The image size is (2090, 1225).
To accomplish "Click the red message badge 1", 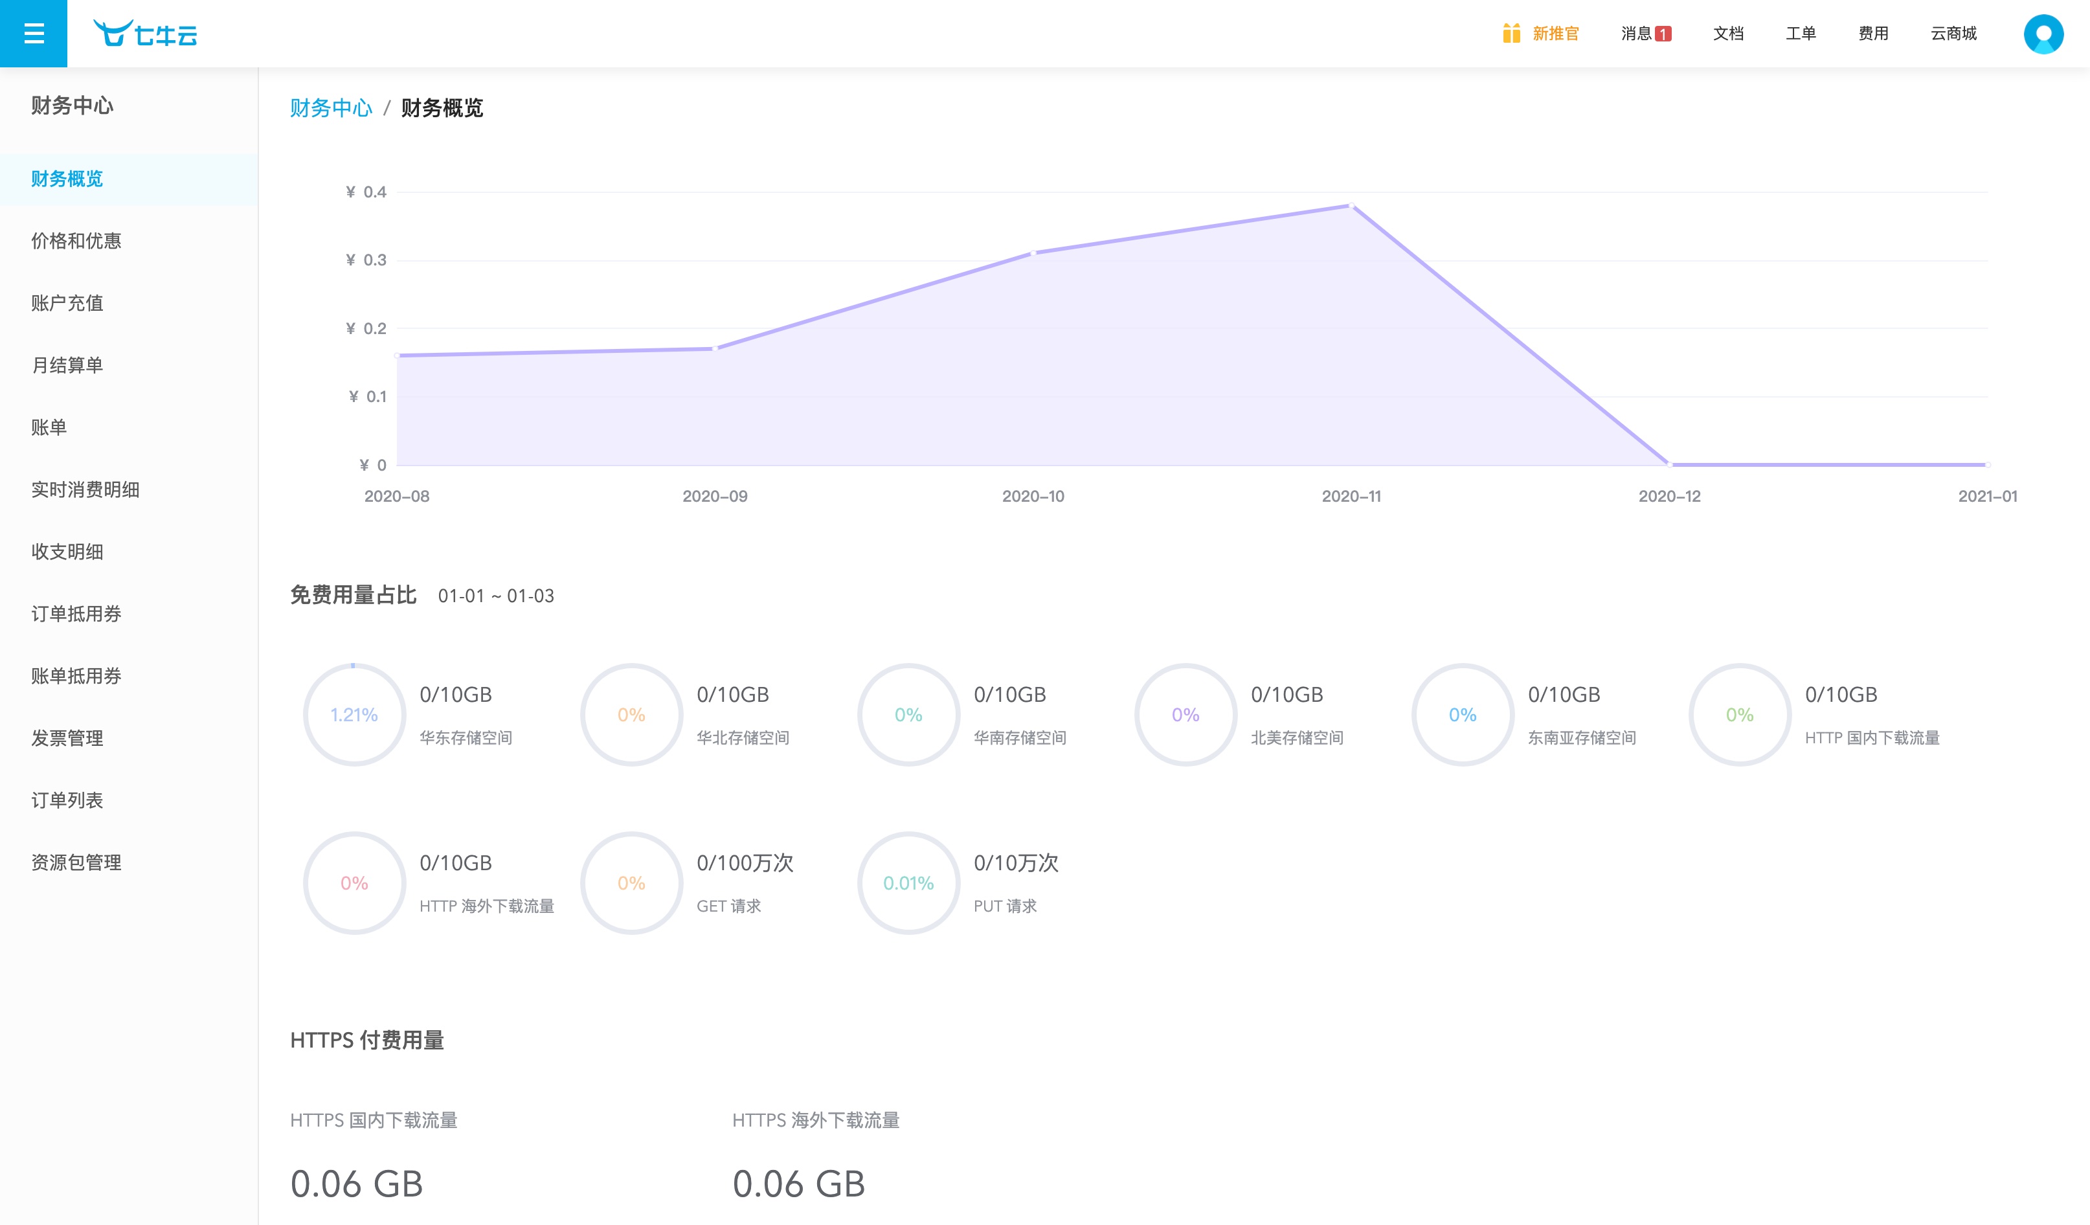I will 1663,34.
